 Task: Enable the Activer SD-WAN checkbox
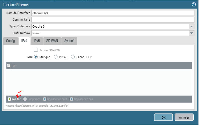tap(36, 50)
